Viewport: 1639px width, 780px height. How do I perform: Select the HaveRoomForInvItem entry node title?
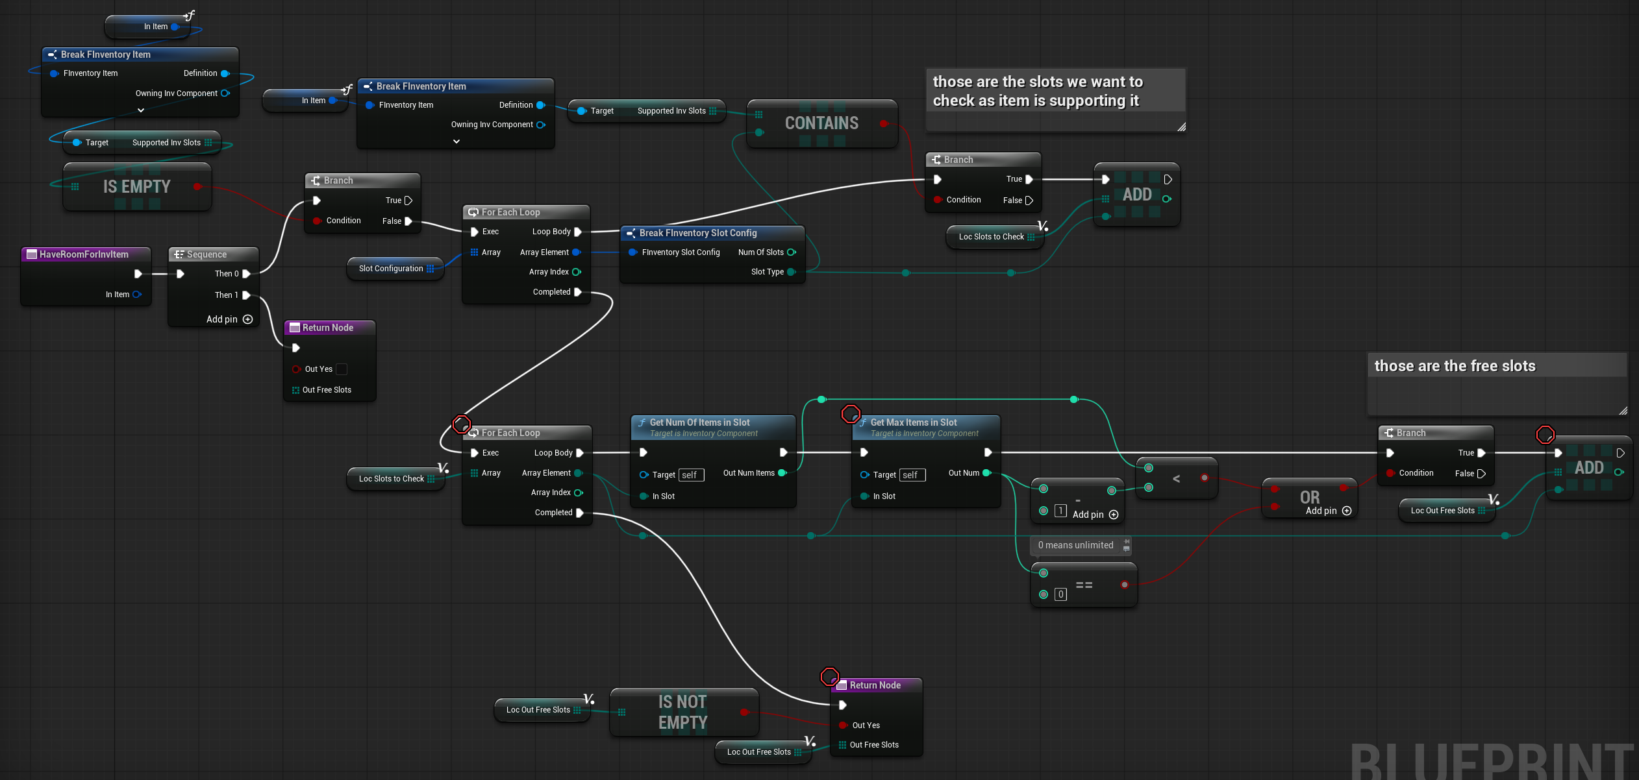tap(84, 254)
